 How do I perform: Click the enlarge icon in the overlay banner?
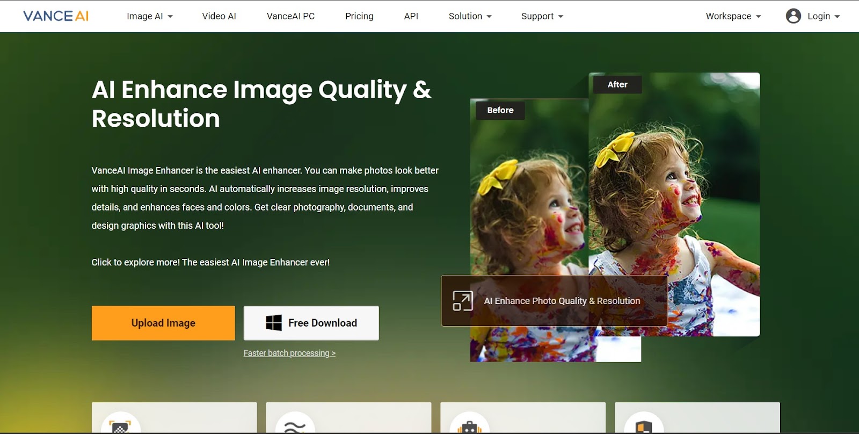[463, 301]
